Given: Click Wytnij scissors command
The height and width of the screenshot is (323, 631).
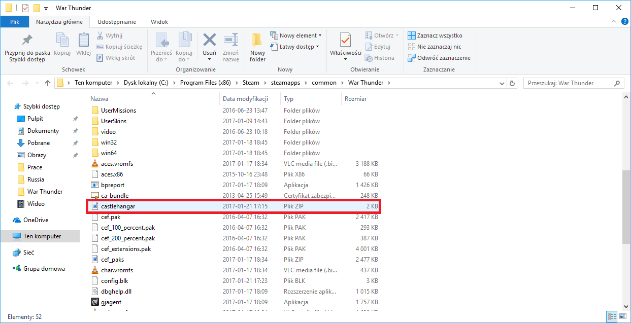Looking at the screenshot, I should (109, 35).
